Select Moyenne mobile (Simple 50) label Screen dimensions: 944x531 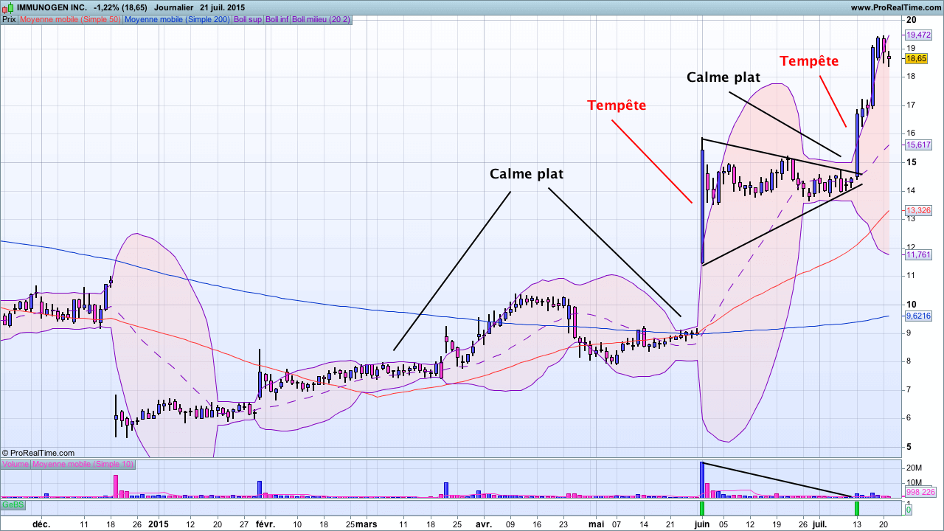click(70, 19)
